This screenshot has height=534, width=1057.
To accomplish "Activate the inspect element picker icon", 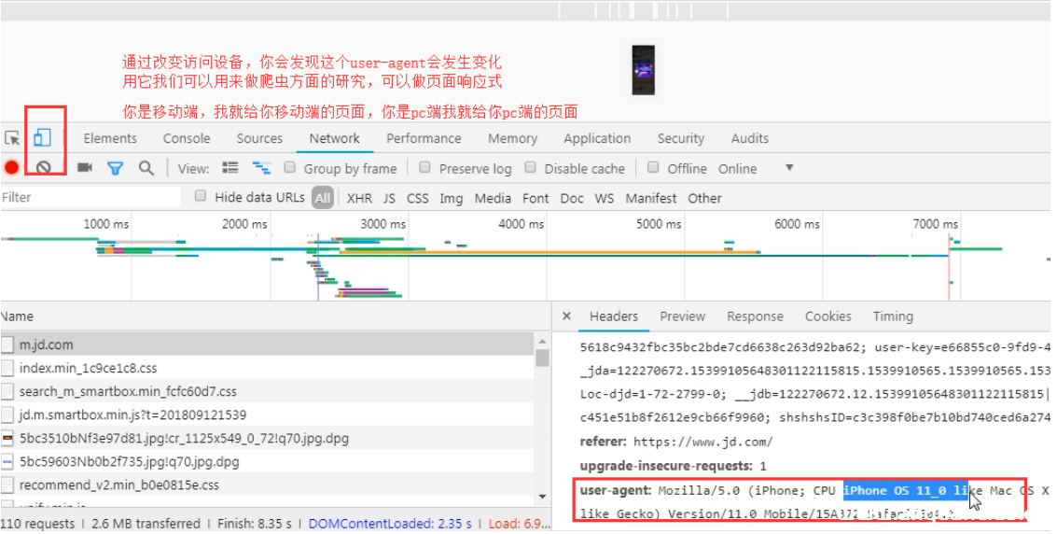I will 12,138.
